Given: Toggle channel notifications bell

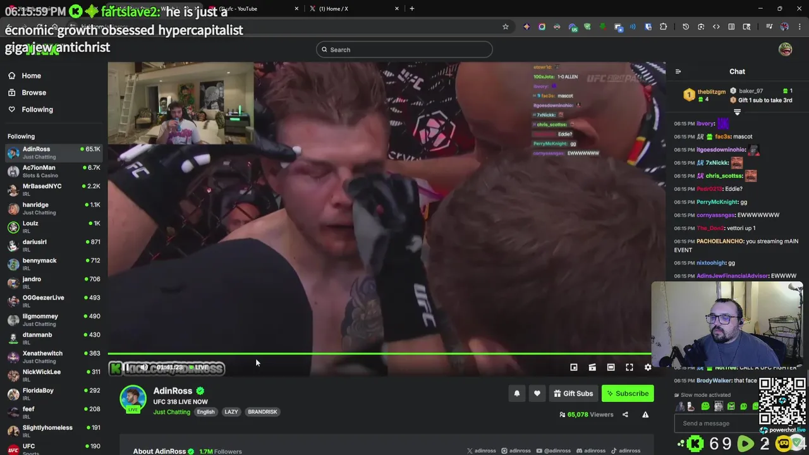Looking at the screenshot, I should tap(517, 394).
